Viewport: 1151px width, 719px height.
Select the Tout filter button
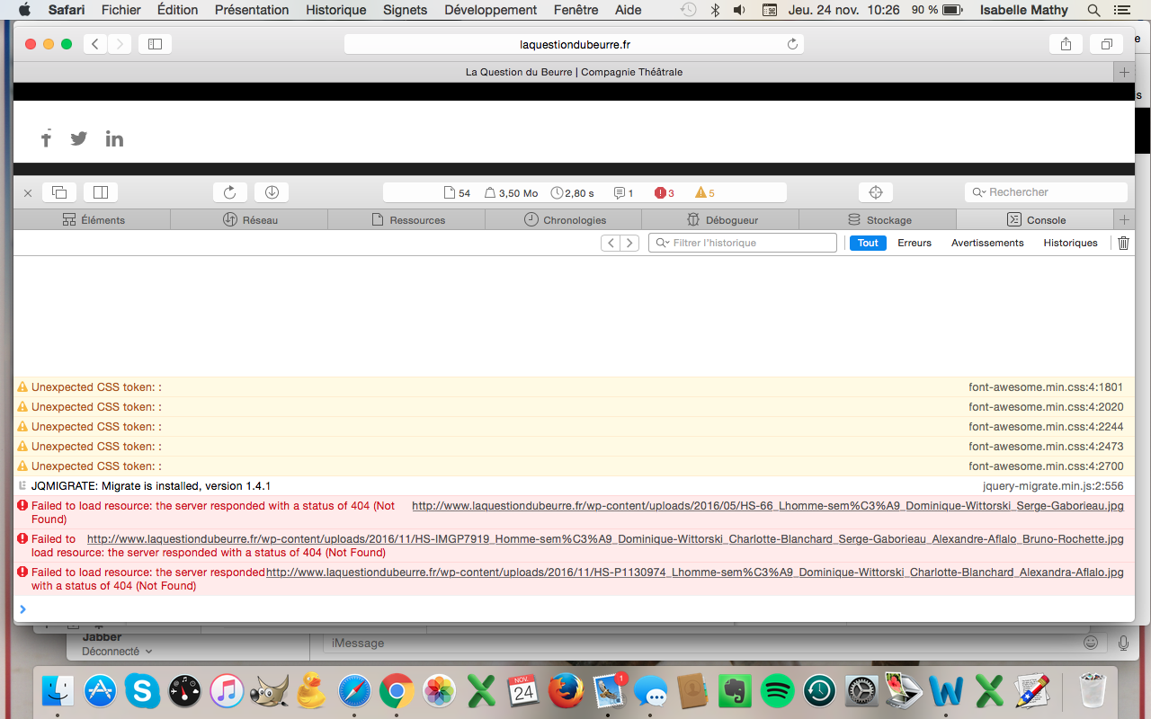point(868,243)
